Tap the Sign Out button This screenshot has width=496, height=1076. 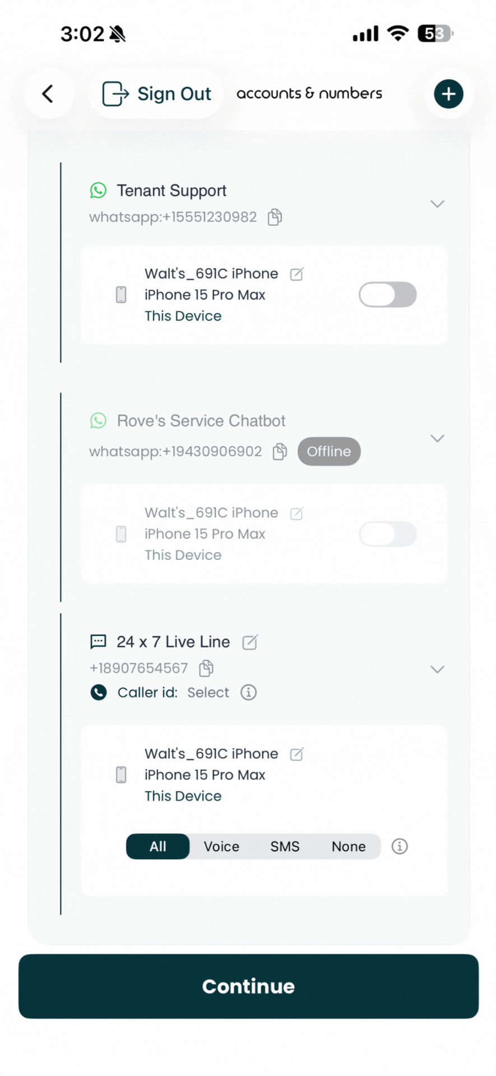157,94
